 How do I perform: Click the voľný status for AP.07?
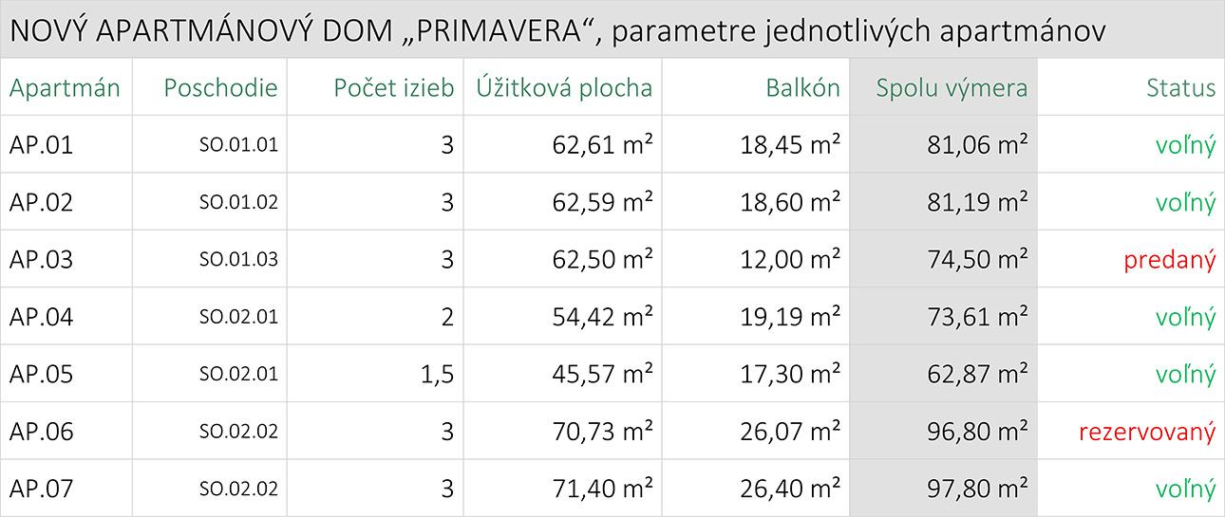point(1185,489)
